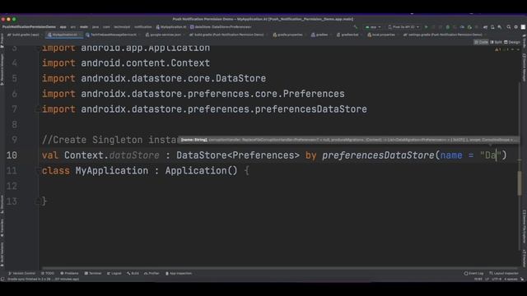Switch editor to Design view mode
This screenshot has height=296, width=527.
(x=512, y=42)
